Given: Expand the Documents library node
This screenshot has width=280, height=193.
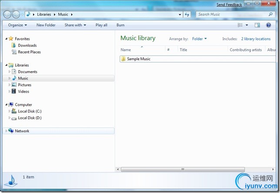Looking at the screenshot, I should coord(10,72).
